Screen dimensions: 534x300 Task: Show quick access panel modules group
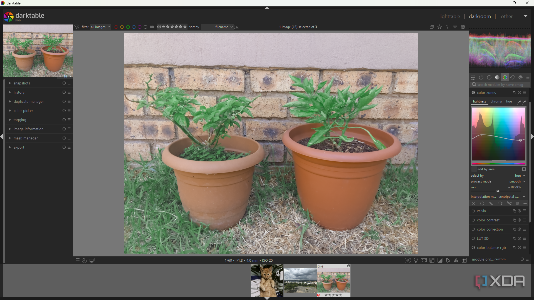pyautogui.click(x=473, y=77)
